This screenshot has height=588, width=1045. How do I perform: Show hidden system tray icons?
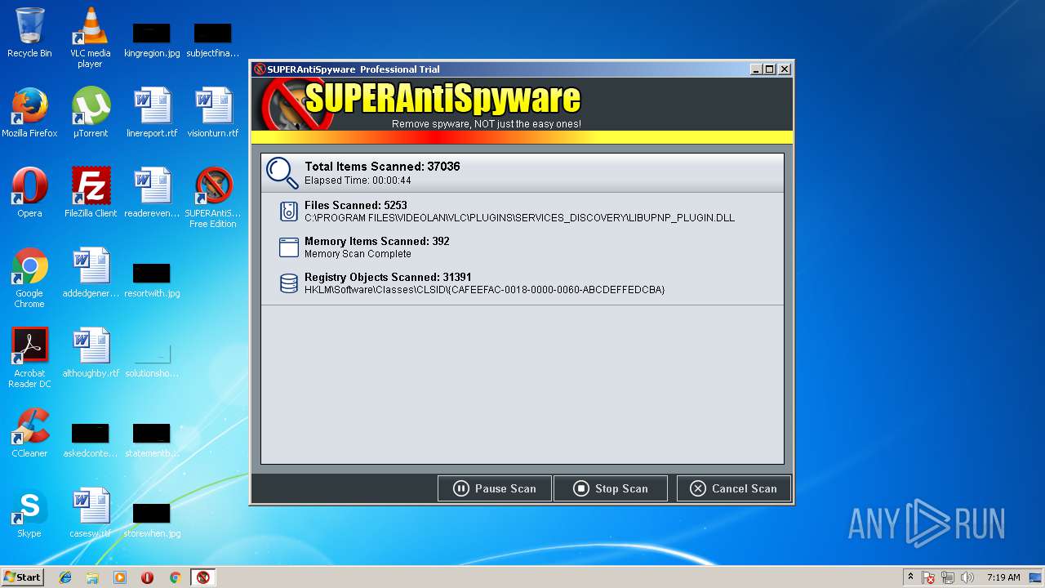tap(910, 577)
